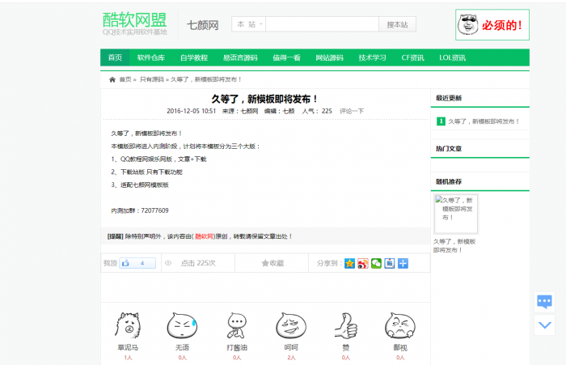Share article via WeChat icon

point(376,263)
